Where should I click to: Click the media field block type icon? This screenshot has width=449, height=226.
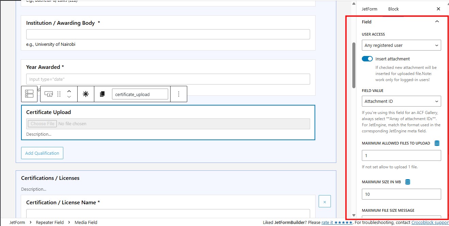point(49,94)
